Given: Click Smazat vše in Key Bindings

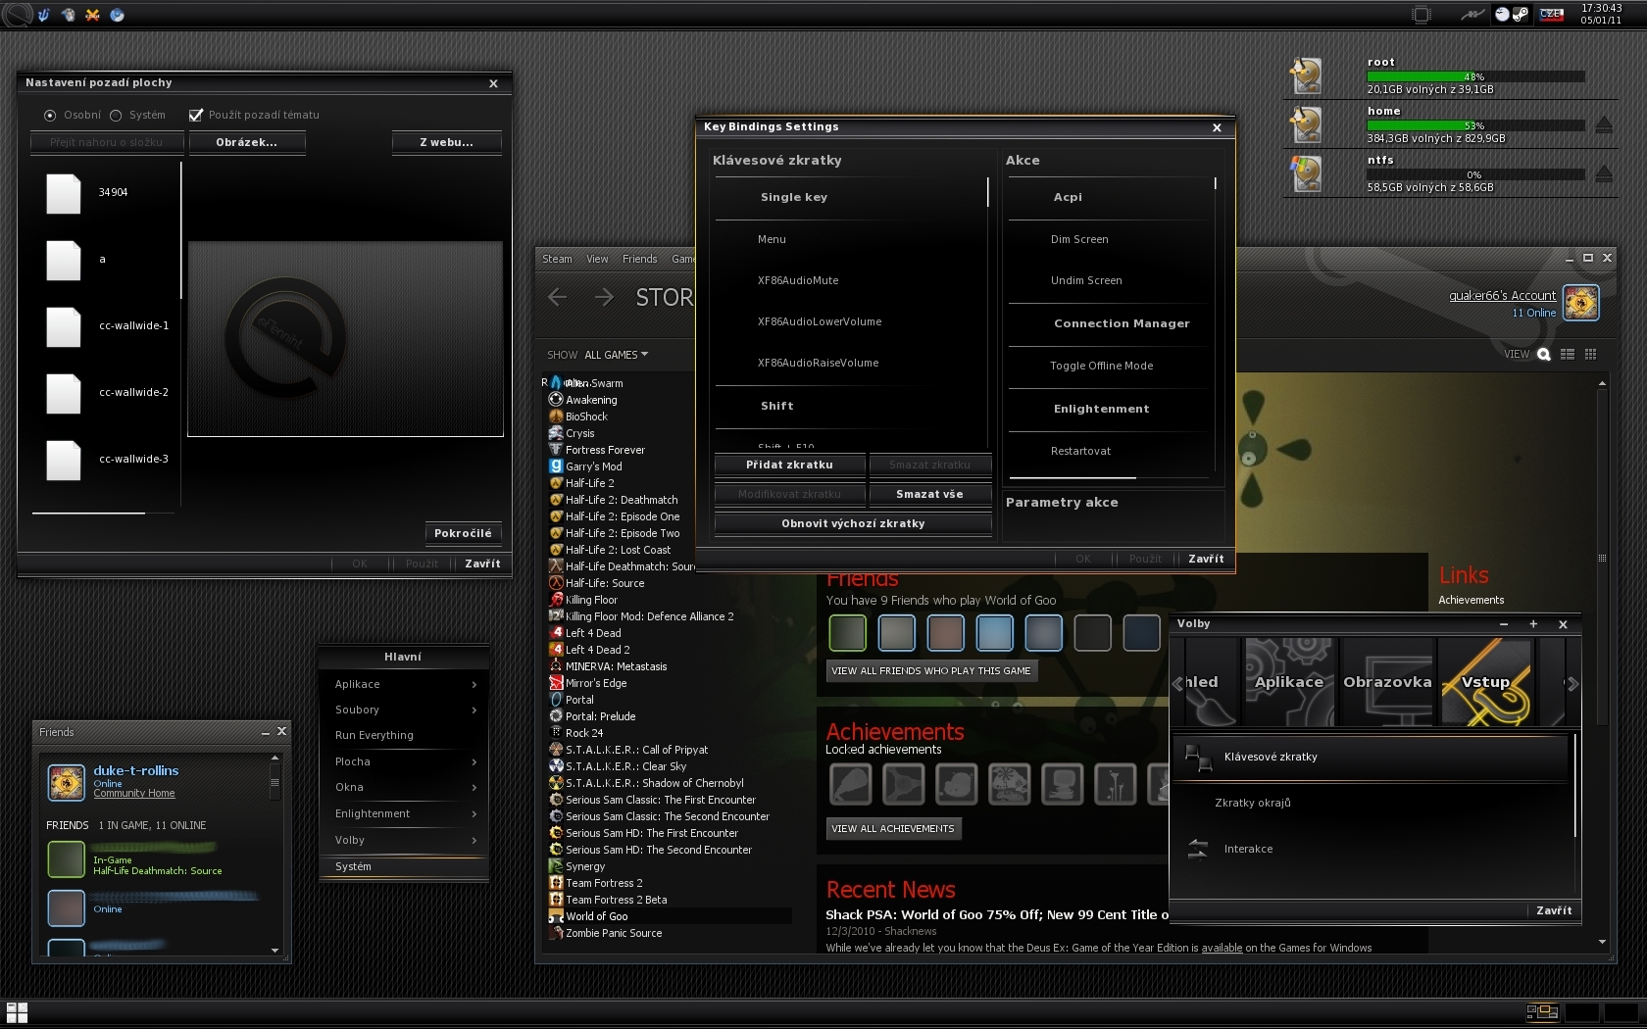Looking at the screenshot, I should click(x=929, y=494).
